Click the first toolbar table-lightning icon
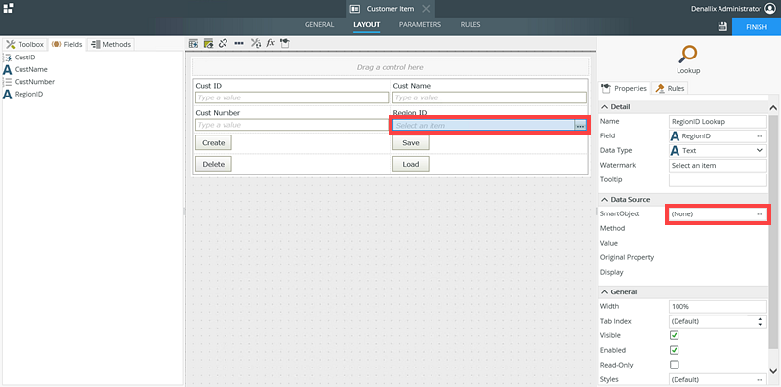The height and width of the screenshot is (387, 781). (193, 43)
